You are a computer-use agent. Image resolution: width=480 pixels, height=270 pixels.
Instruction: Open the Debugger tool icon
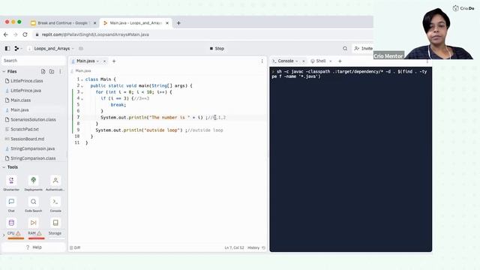pyautogui.click(x=33, y=223)
